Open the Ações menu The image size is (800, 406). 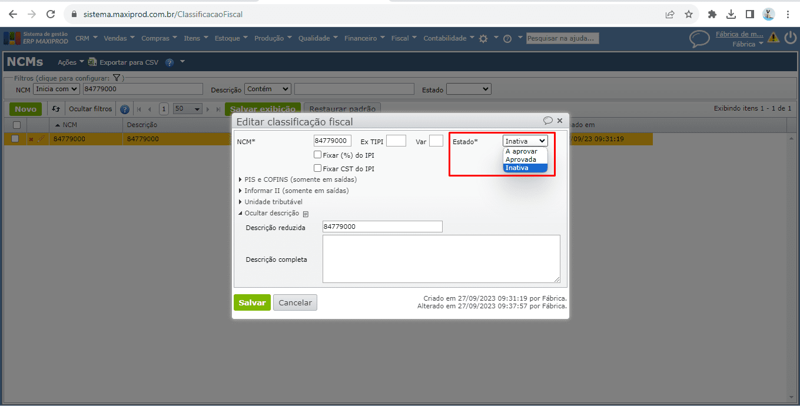[71, 62]
